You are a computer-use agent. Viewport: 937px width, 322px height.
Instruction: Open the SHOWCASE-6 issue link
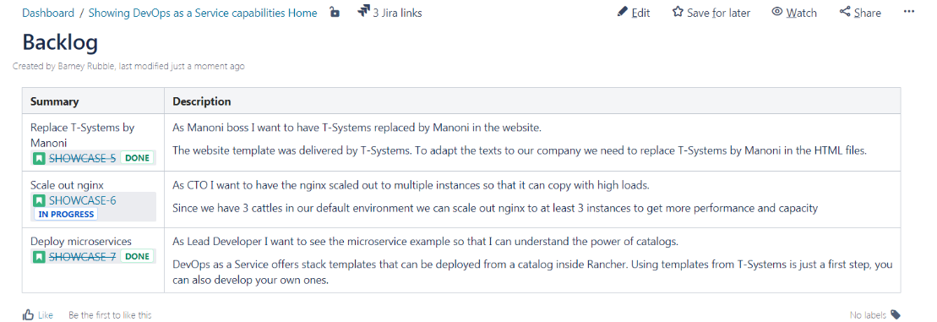click(82, 200)
